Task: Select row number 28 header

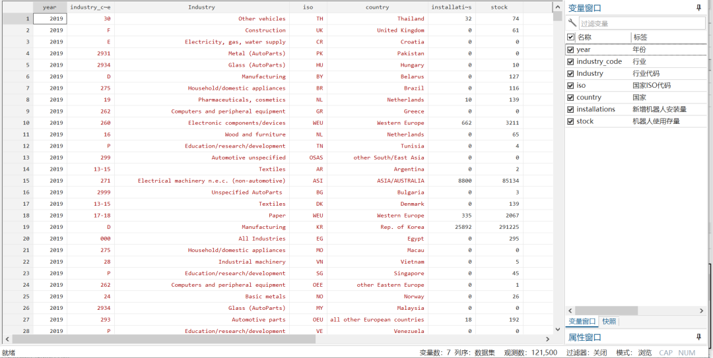Action: tap(18, 331)
